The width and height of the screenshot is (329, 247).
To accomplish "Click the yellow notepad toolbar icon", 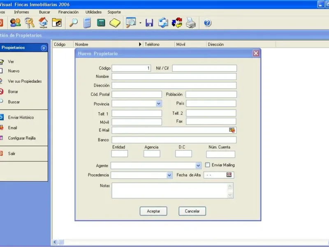I will tap(115, 23).
